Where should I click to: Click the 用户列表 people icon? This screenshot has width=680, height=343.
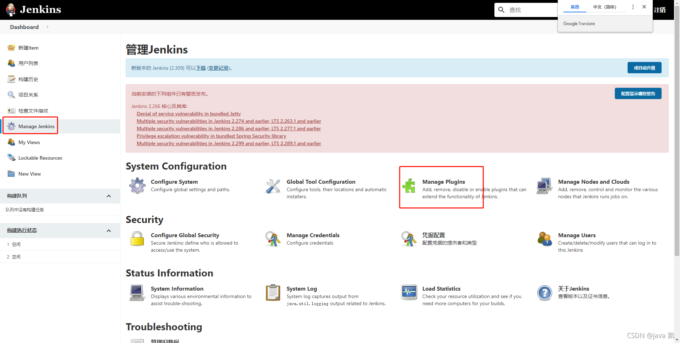(11, 63)
